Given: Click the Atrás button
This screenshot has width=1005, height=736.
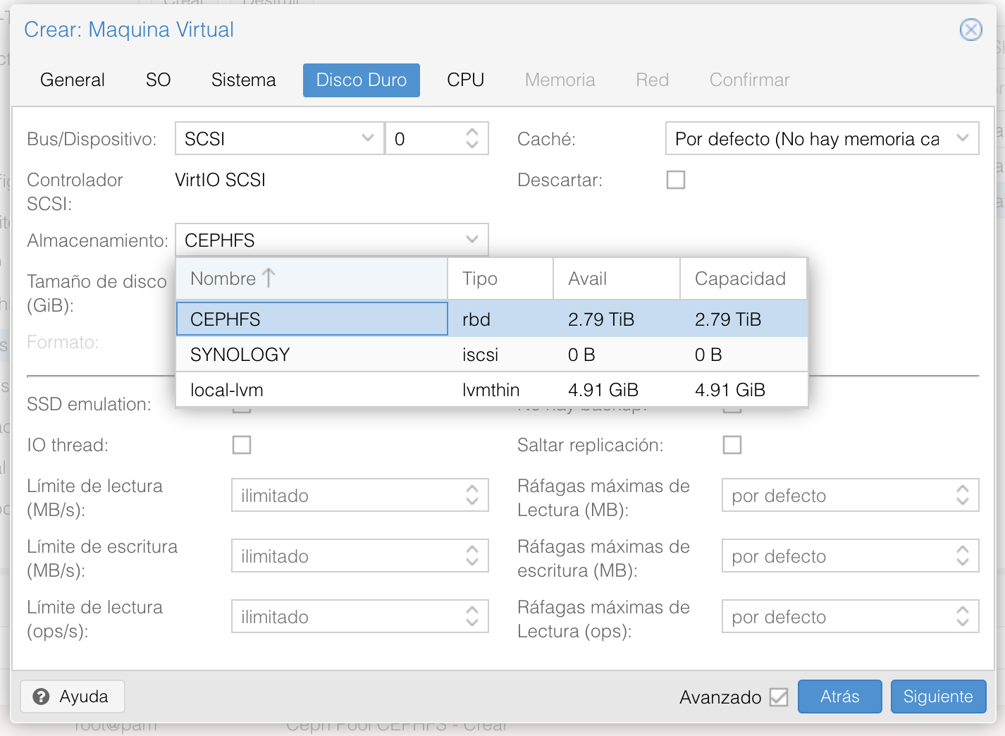Looking at the screenshot, I should [x=839, y=697].
